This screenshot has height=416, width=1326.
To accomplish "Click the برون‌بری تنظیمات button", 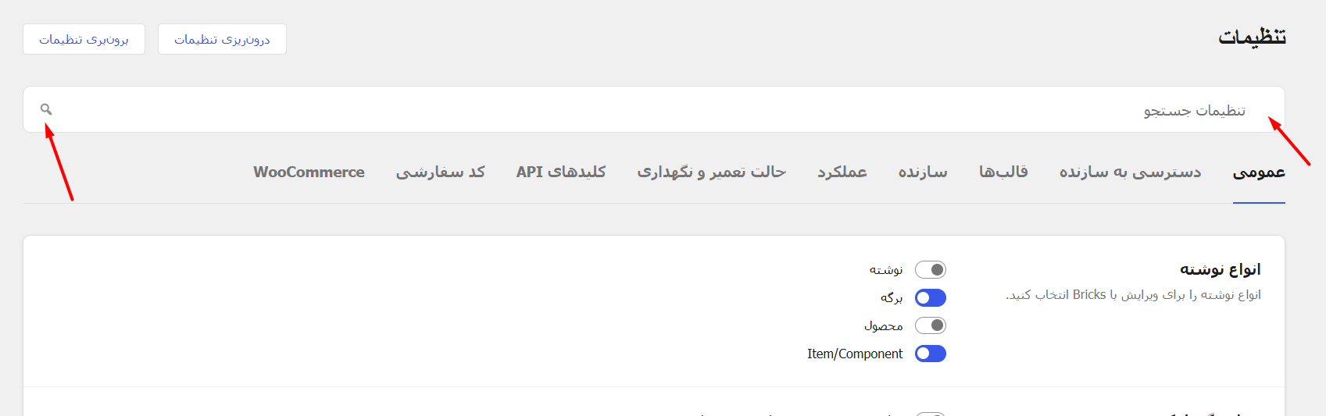I will click(84, 39).
